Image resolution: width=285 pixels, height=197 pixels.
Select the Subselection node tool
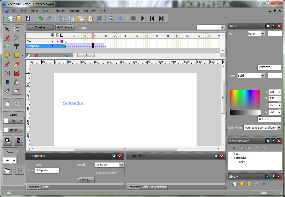pyautogui.click(x=17, y=29)
